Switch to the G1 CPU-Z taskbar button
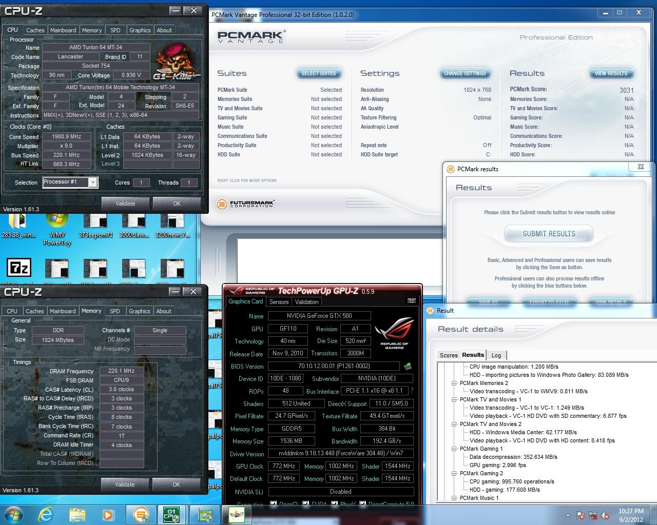 pos(172,514)
